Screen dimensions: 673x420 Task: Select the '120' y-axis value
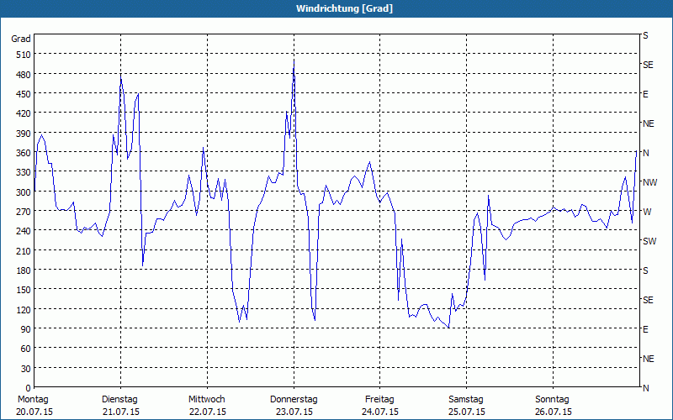click(24, 309)
